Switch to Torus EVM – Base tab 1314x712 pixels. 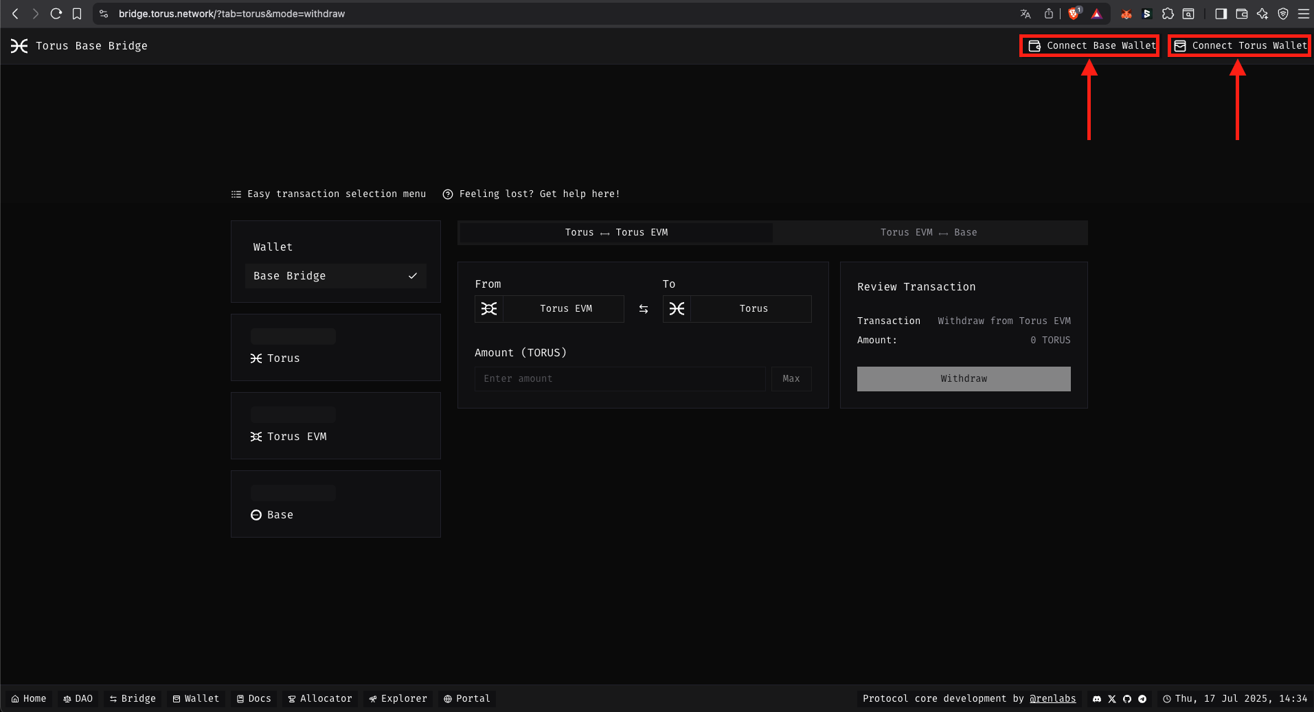tap(929, 233)
